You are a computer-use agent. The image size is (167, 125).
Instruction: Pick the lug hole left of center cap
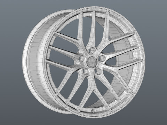(x=82, y=58)
